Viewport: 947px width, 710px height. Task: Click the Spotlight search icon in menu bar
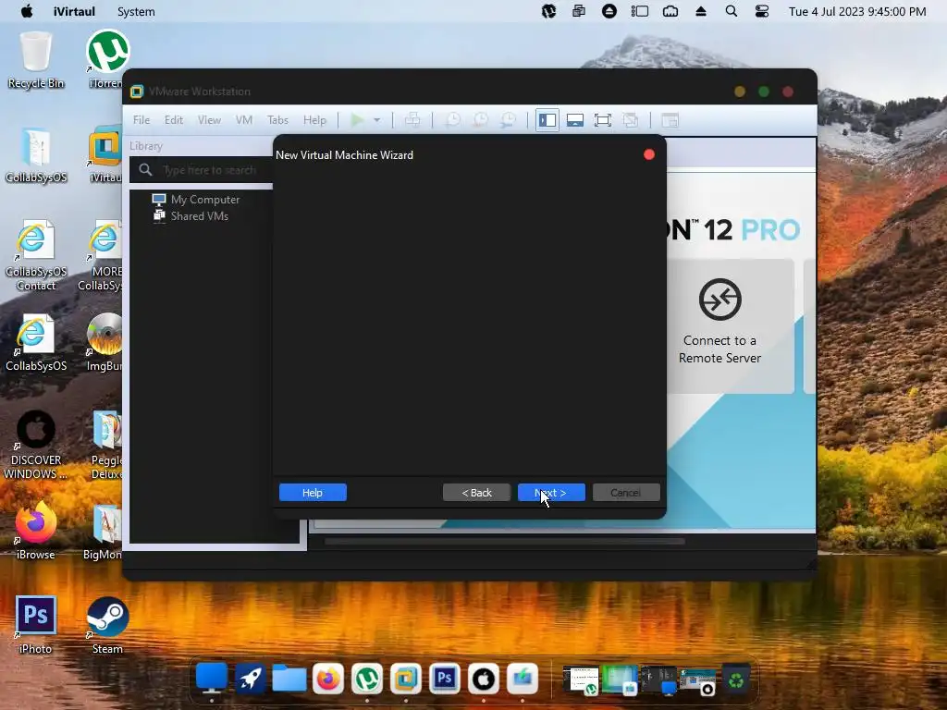[x=732, y=11]
